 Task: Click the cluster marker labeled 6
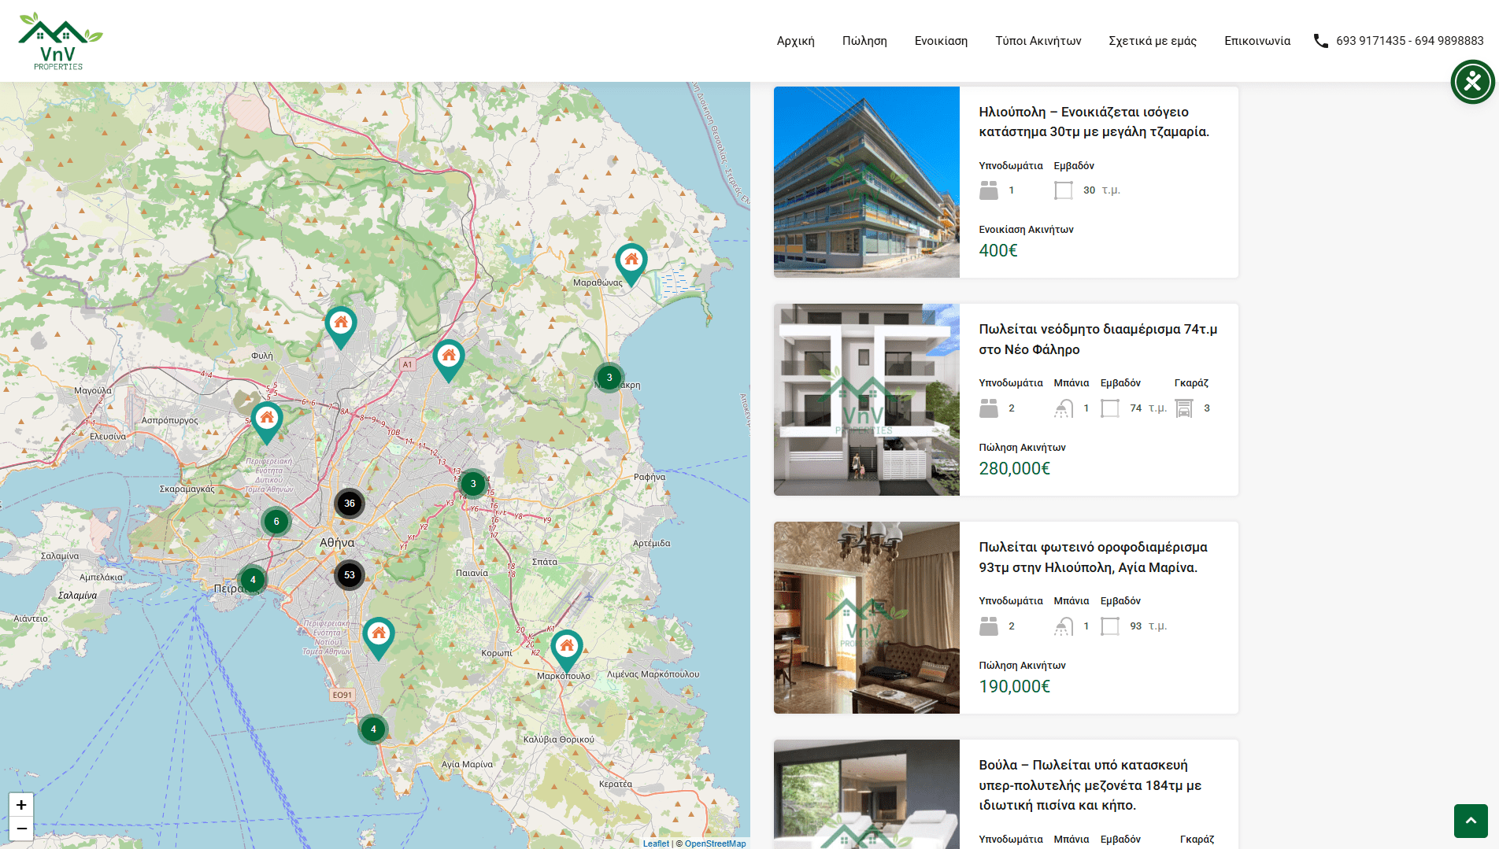[x=276, y=522]
